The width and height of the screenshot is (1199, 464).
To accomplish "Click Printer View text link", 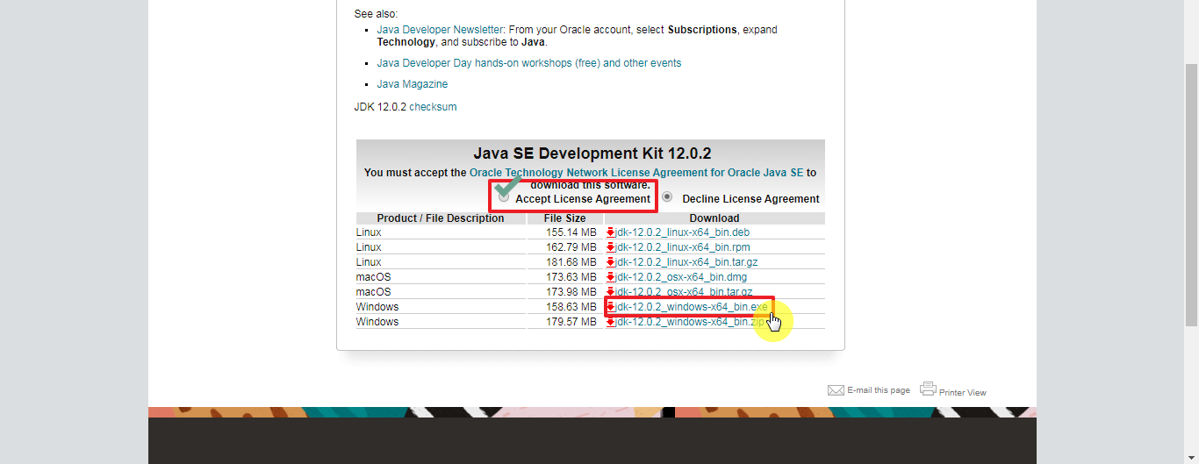I will [963, 393].
